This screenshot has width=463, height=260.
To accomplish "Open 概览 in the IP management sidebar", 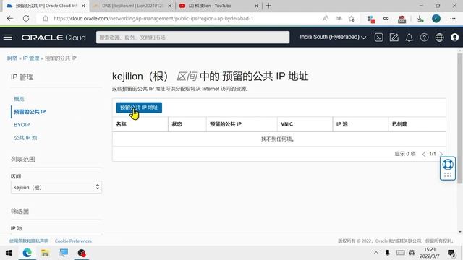I will (20, 99).
